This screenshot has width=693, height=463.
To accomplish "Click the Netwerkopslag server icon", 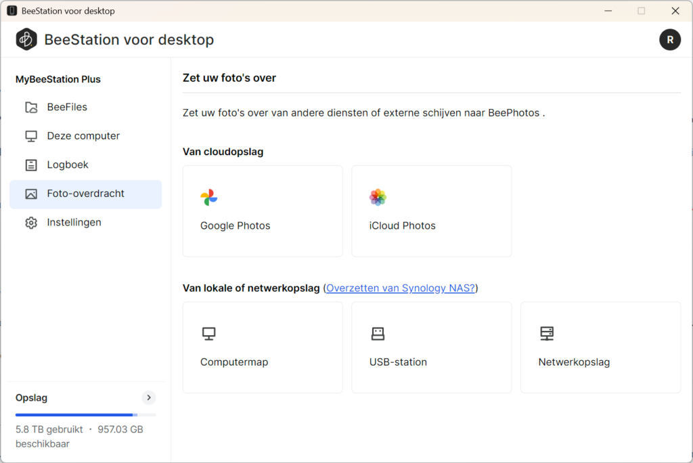I will pos(547,334).
